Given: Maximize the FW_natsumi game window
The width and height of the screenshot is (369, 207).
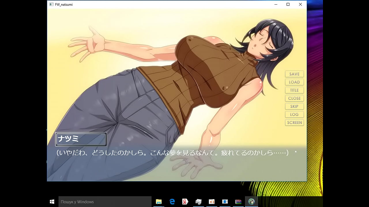Looking at the screenshot, I should [288, 4].
